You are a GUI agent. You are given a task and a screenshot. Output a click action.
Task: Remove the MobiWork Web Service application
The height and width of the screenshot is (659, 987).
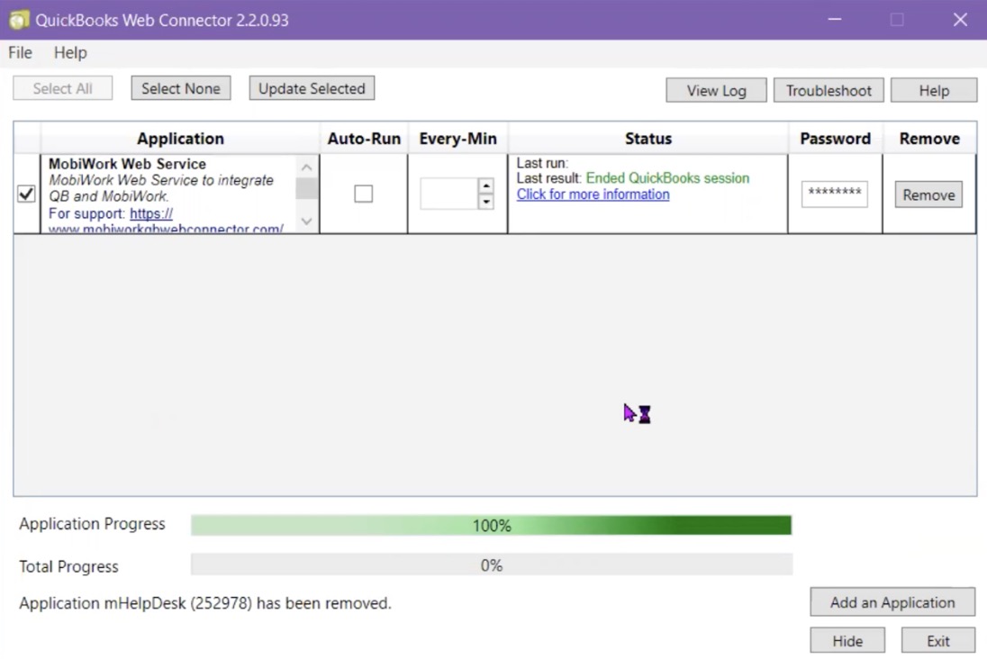coord(928,194)
